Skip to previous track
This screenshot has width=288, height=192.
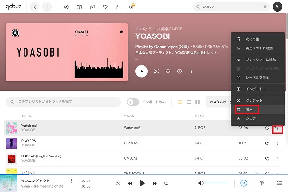click(x=130, y=183)
